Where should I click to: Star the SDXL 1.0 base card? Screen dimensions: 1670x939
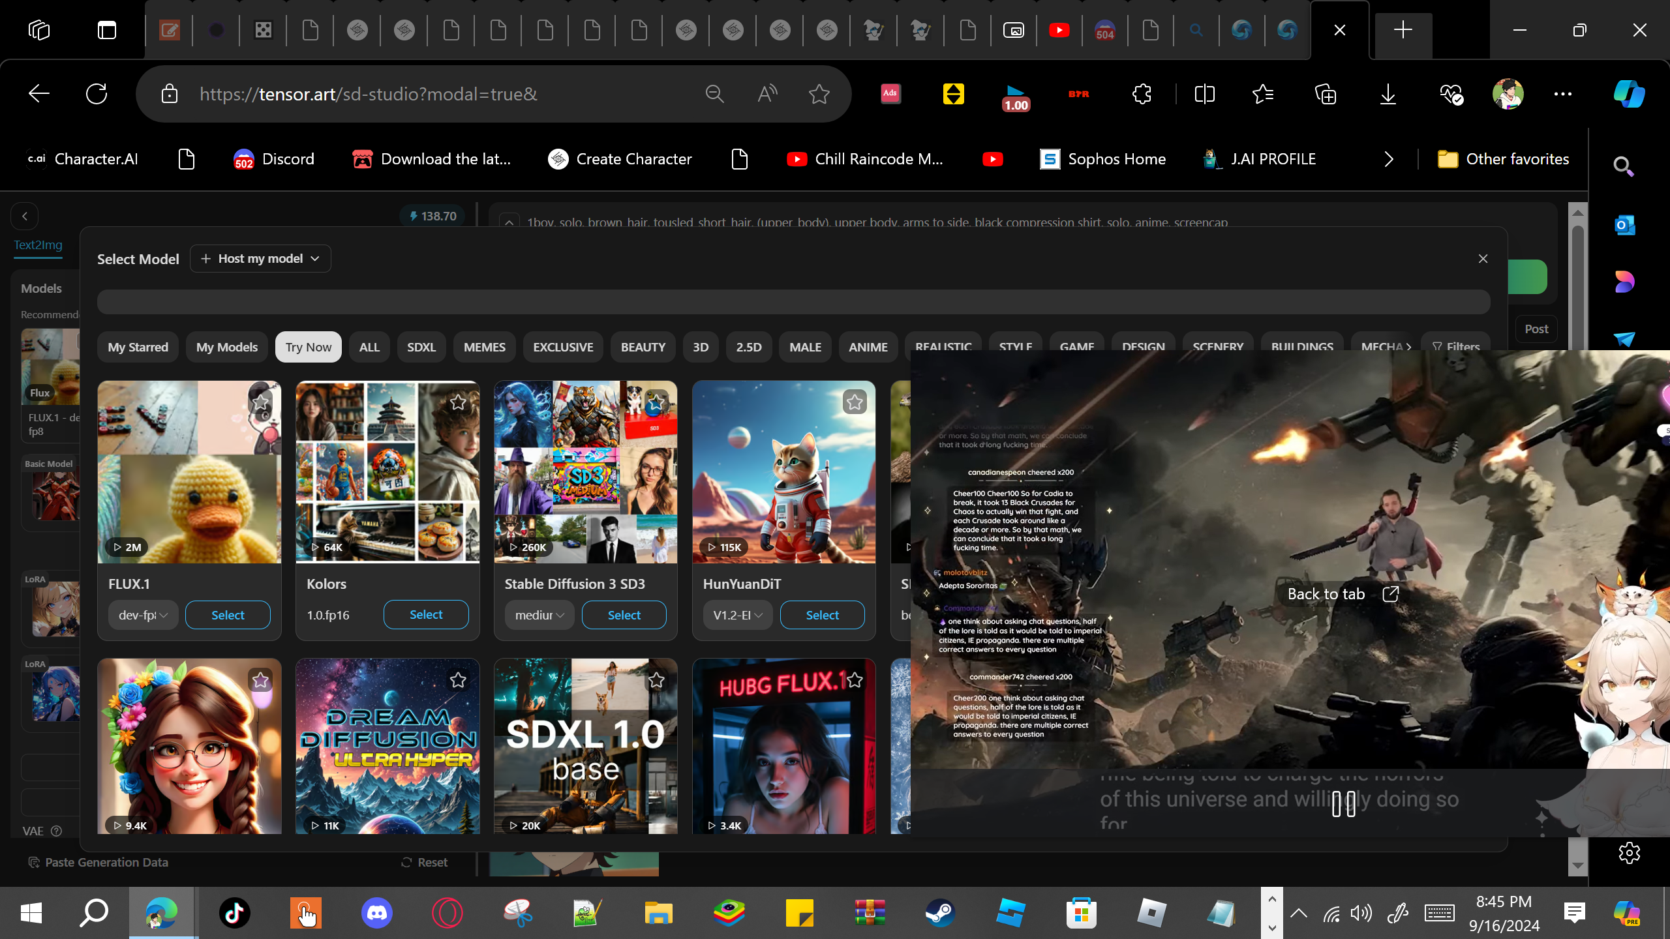[656, 680]
